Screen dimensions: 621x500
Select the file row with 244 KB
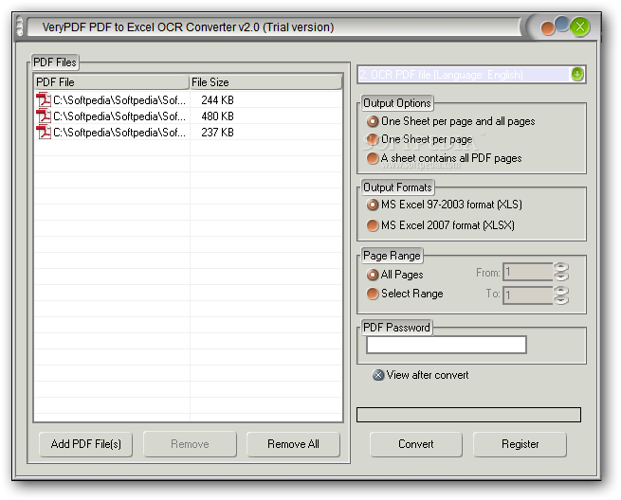[x=188, y=99]
